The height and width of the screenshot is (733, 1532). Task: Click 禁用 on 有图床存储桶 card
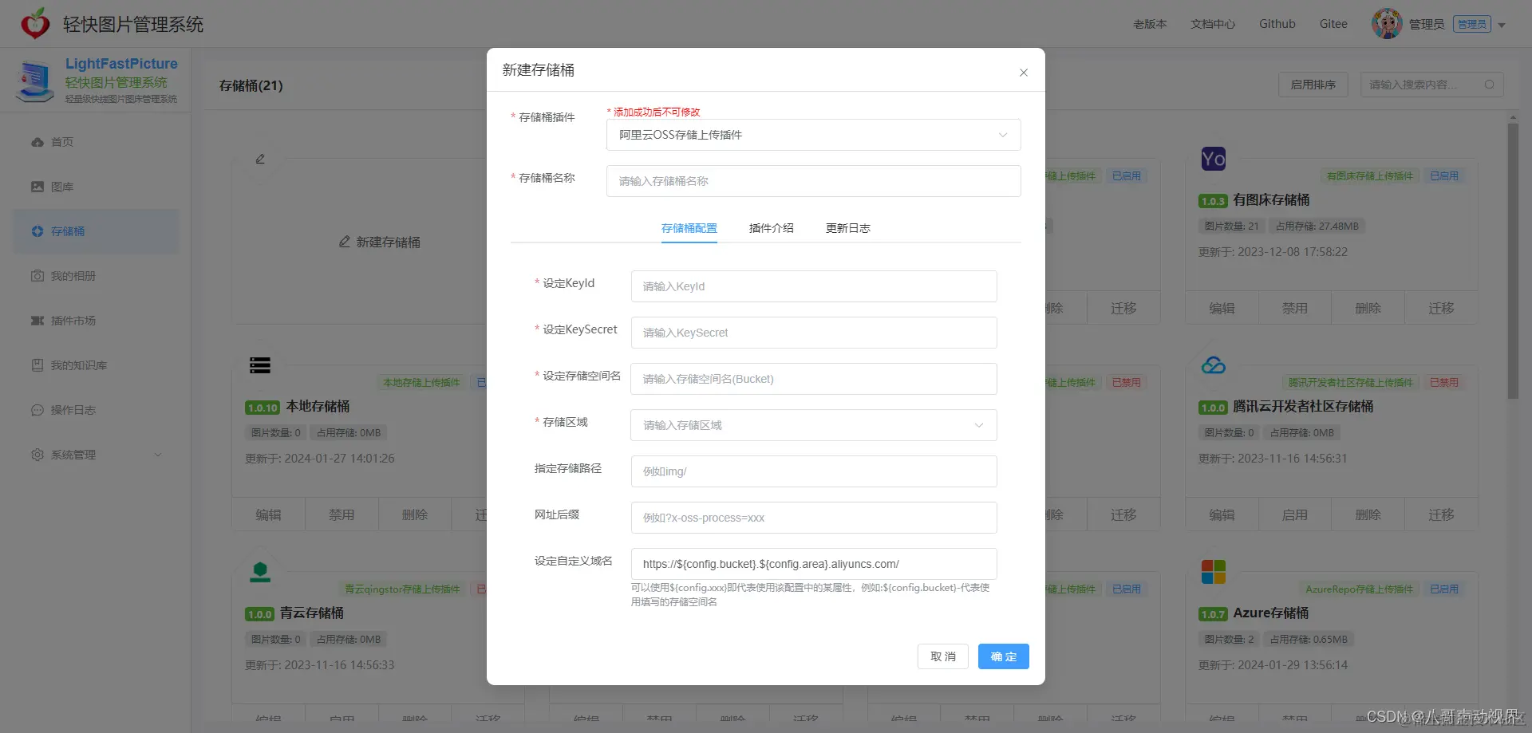[1295, 308]
